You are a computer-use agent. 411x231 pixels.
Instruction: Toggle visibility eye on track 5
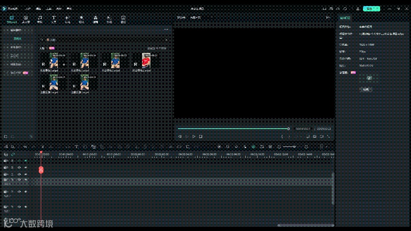click(x=26, y=167)
